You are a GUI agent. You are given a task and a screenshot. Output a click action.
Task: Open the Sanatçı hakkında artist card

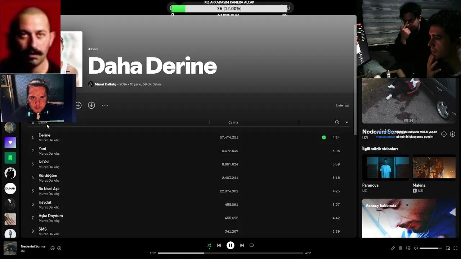(x=409, y=218)
